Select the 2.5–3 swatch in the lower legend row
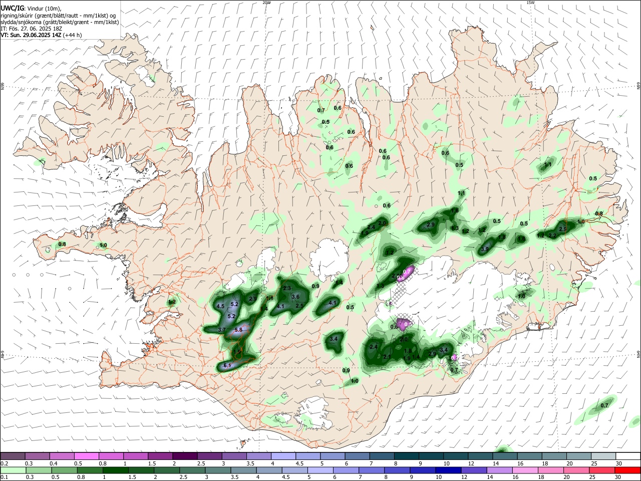The image size is (641, 481). pos(192,470)
